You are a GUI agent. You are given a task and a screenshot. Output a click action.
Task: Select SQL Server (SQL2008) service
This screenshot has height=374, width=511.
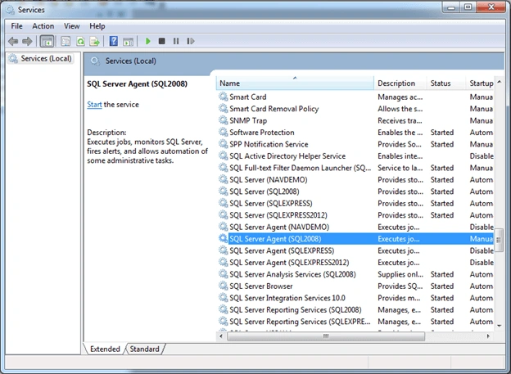click(x=355, y=192)
